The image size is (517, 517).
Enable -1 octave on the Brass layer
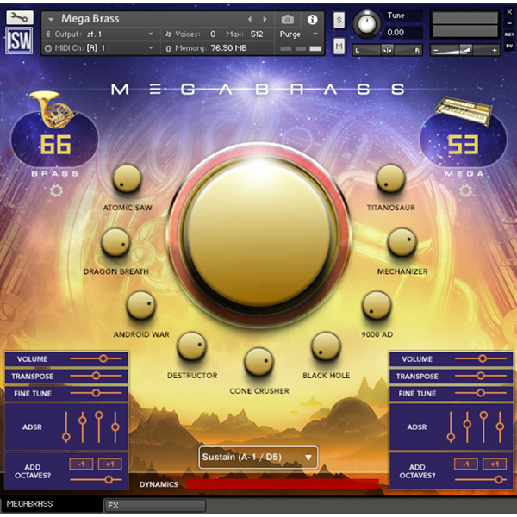click(81, 464)
